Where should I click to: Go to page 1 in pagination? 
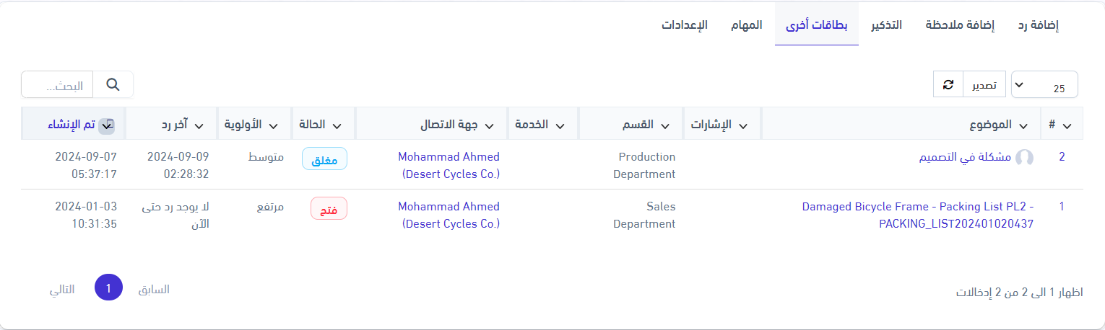coord(108,289)
